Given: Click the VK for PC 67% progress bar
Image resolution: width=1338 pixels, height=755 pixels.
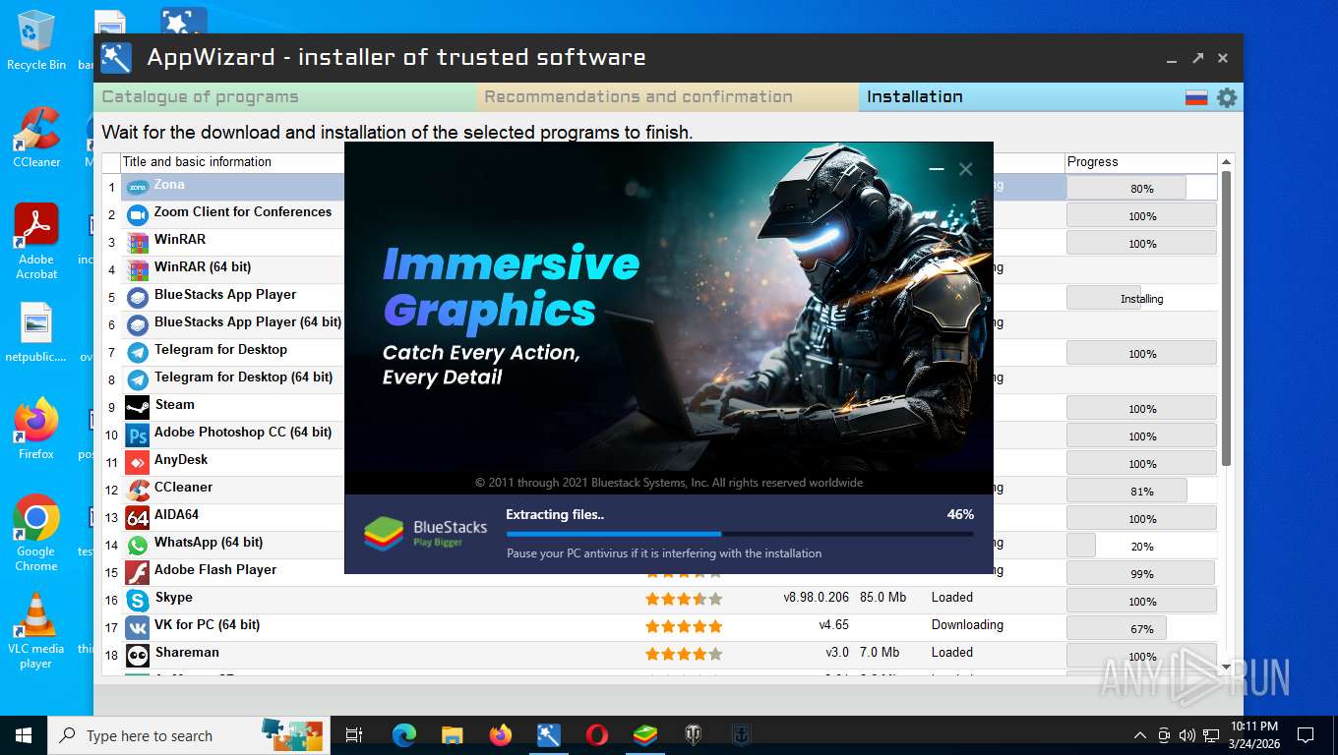Looking at the screenshot, I should tap(1141, 628).
